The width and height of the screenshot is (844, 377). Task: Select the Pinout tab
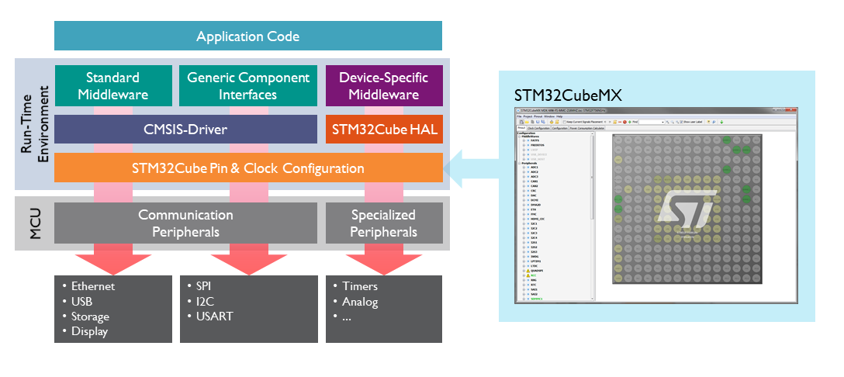click(x=521, y=128)
